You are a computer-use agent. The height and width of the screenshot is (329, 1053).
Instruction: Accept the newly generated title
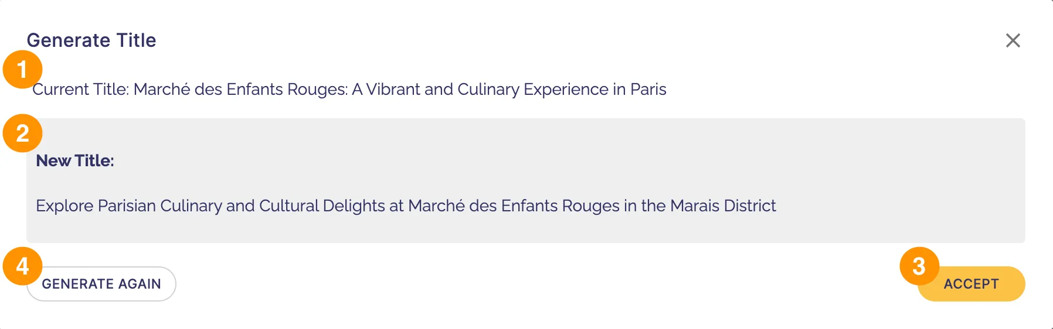coord(971,284)
